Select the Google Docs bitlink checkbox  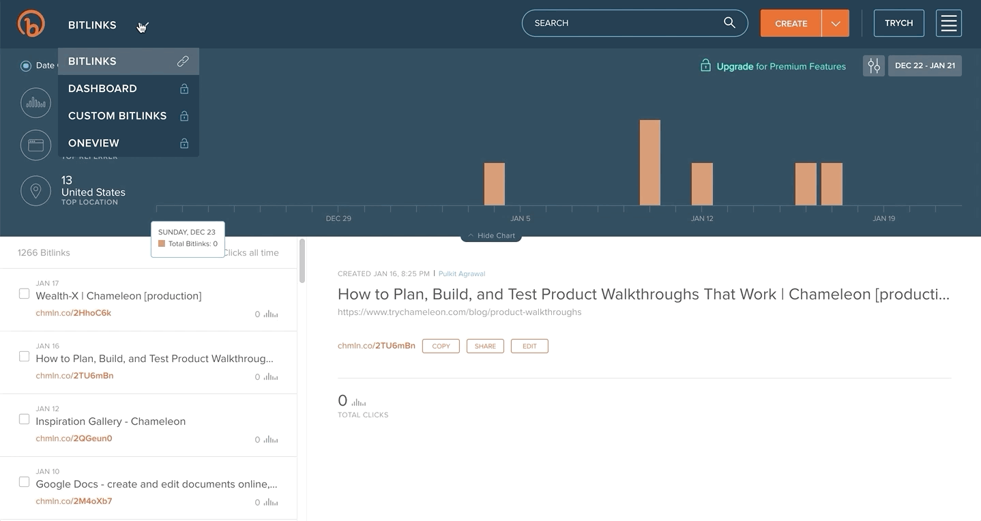[x=24, y=481]
